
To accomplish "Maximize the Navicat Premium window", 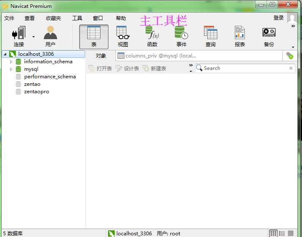I will [272, 4].
